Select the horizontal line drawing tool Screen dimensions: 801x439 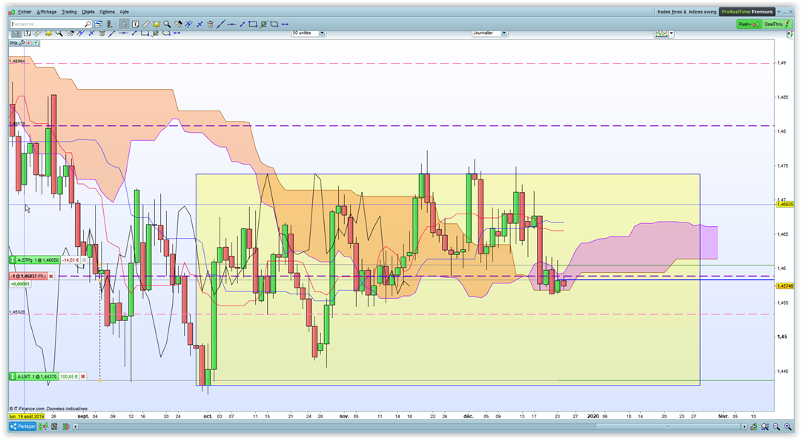coord(231,24)
